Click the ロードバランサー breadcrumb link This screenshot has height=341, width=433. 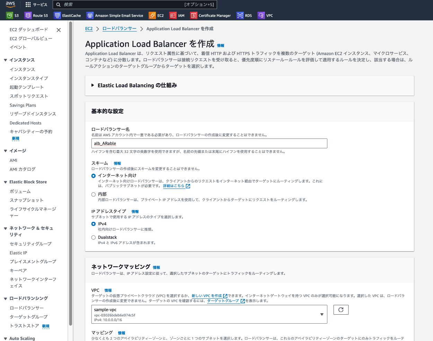pyautogui.click(x=120, y=29)
